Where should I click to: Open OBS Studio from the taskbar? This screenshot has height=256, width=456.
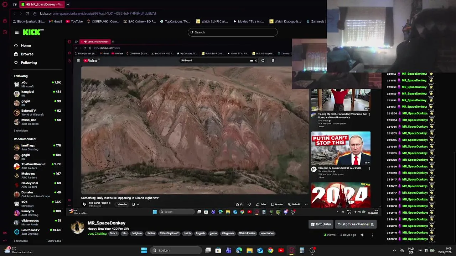[x=312, y=250]
